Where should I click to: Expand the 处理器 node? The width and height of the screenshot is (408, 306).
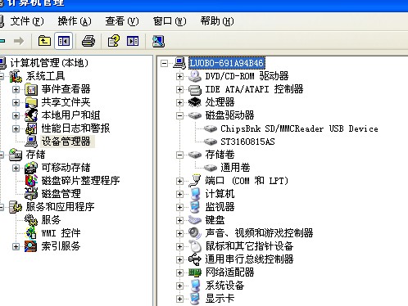(x=179, y=102)
